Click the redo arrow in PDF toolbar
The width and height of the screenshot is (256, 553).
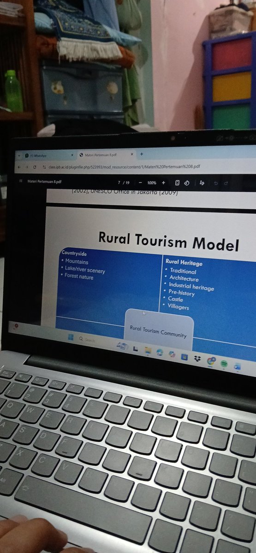(226, 183)
